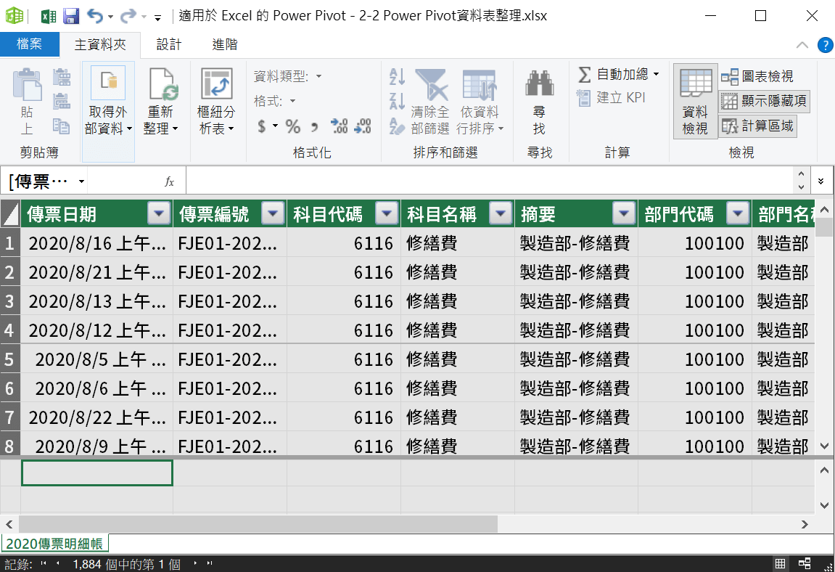The image size is (835, 572).
Task: Expand formula bar chevron
Action: pyautogui.click(x=821, y=181)
